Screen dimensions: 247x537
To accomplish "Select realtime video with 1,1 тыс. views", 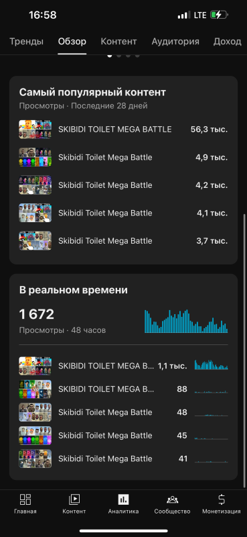I will (123, 366).
